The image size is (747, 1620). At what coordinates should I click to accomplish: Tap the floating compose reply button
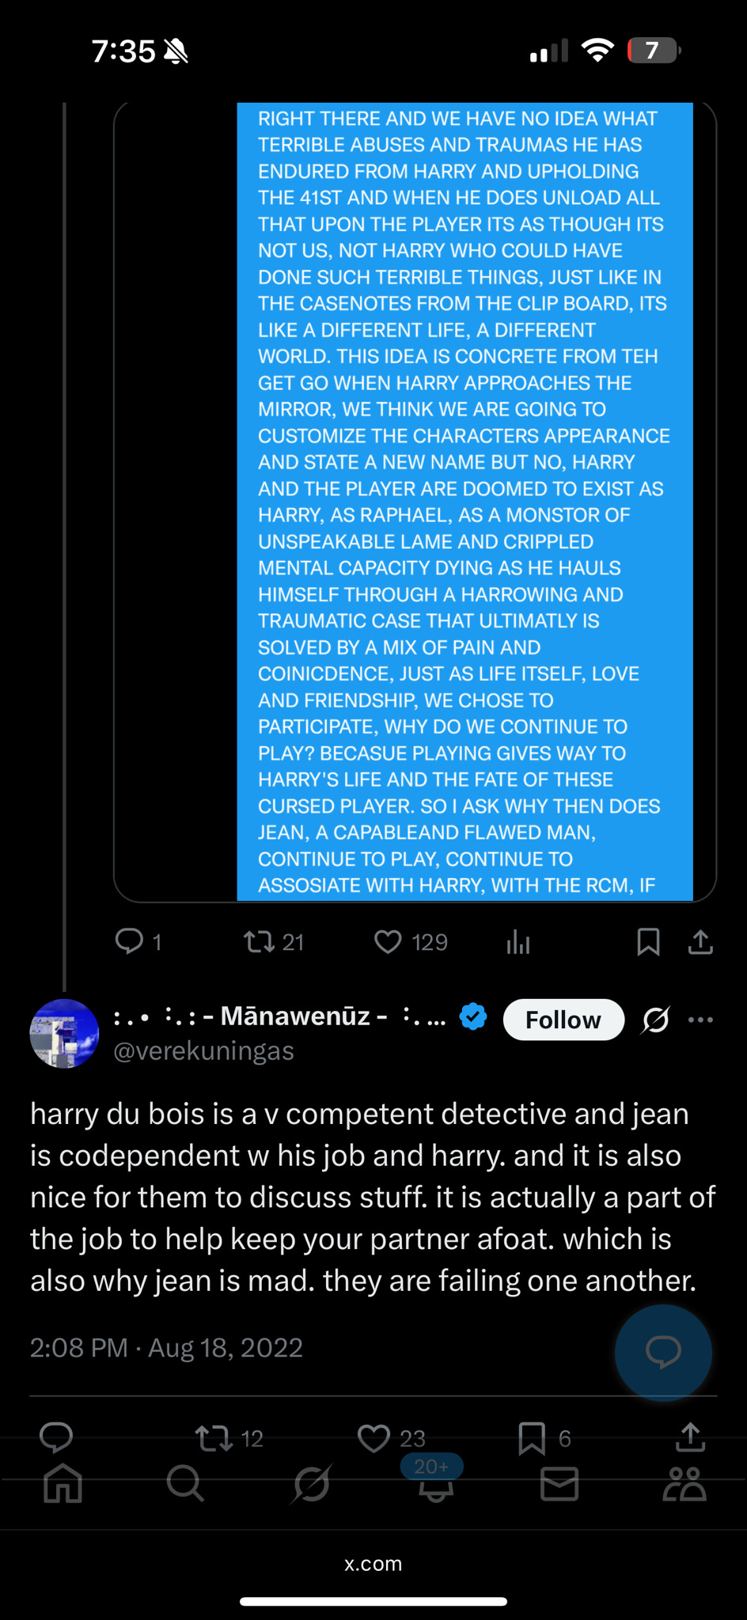coord(663,1352)
